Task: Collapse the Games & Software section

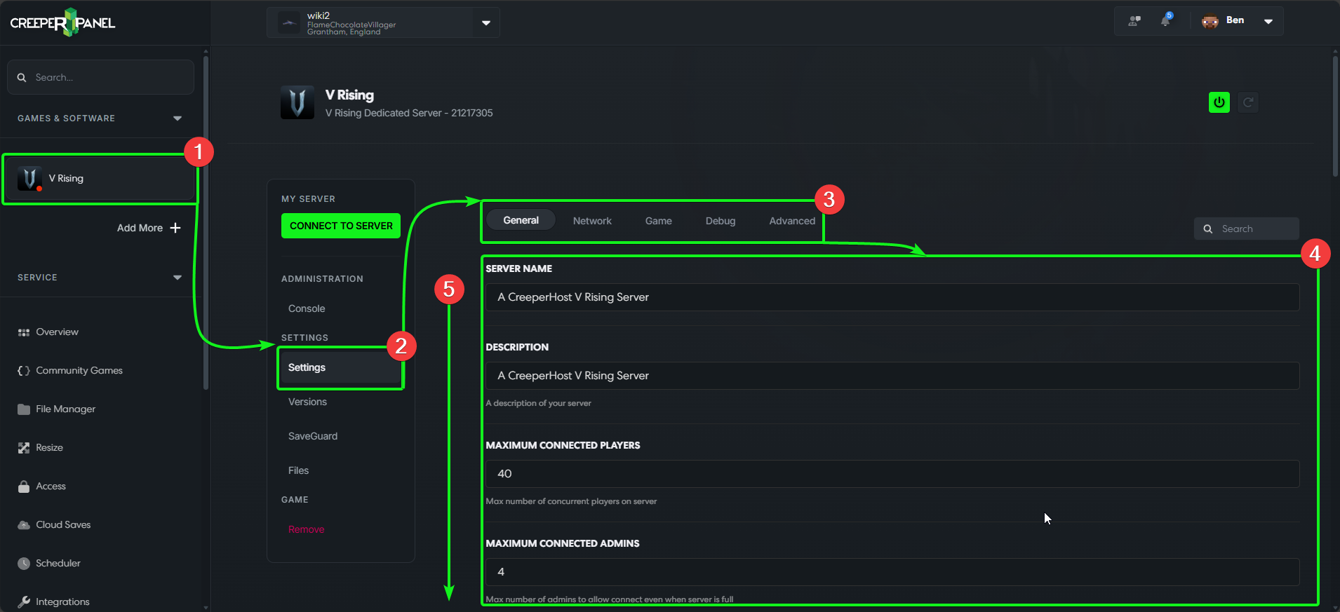Action: [x=177, y=118]
